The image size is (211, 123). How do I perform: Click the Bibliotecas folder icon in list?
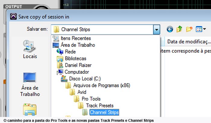pyautogui.click(x=60, y=59)
